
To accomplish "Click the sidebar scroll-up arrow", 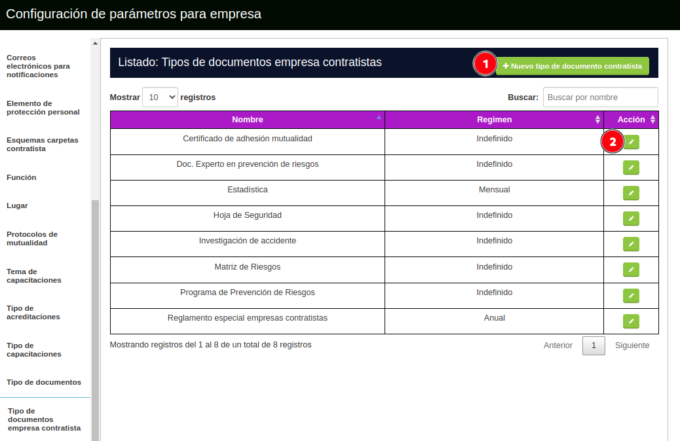I will tap(95, 43).
